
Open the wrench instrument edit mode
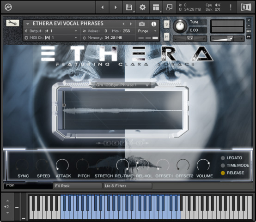point(12,23)
